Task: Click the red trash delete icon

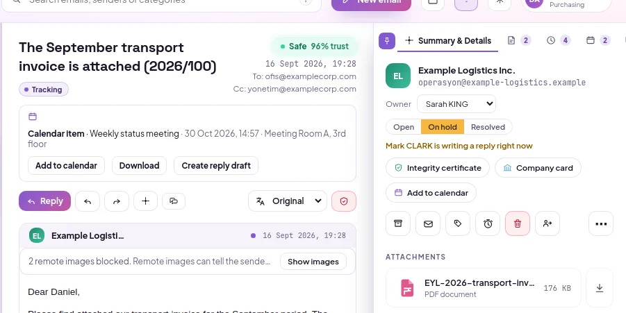Action: click(x=518, y=223)
